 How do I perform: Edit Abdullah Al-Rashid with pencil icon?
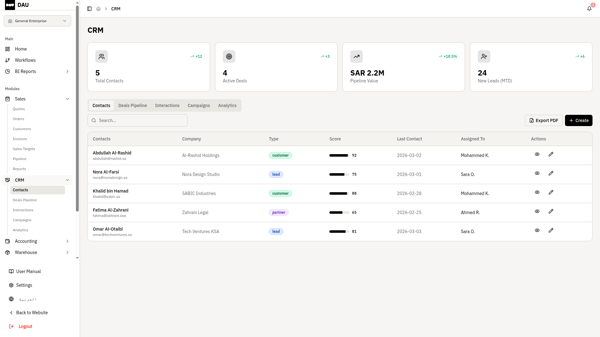(551, 154)
